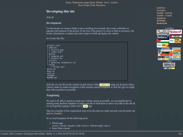Select the Resources sub-navigation link

point(101,5)
